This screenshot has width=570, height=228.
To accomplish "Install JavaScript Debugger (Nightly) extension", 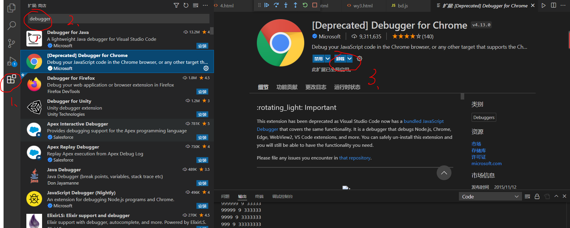I will 202,206.
